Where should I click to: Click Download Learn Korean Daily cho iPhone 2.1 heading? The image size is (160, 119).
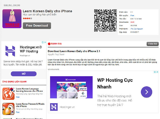coord(74,51)
